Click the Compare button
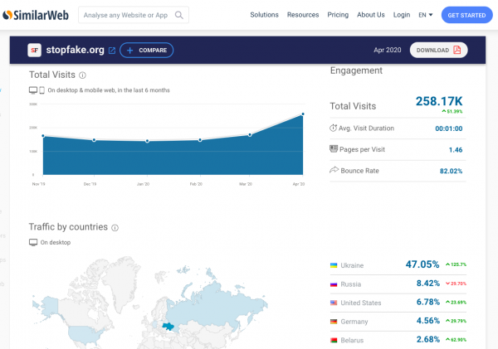 [147, 50]
